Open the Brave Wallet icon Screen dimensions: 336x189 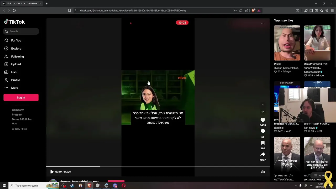click(316, 10)
